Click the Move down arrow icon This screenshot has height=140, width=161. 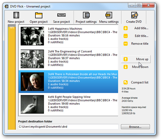point(126,67)
